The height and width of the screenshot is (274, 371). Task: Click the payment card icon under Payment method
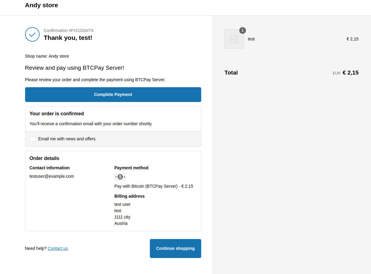(120, 177)
